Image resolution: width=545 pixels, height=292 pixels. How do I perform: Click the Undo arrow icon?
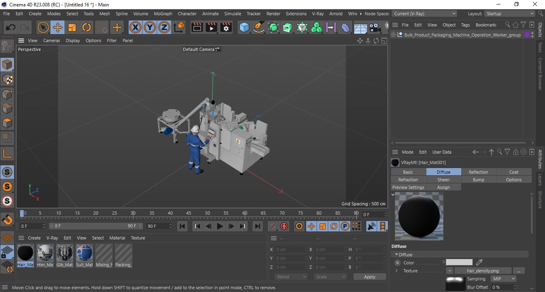coord(11,27)
